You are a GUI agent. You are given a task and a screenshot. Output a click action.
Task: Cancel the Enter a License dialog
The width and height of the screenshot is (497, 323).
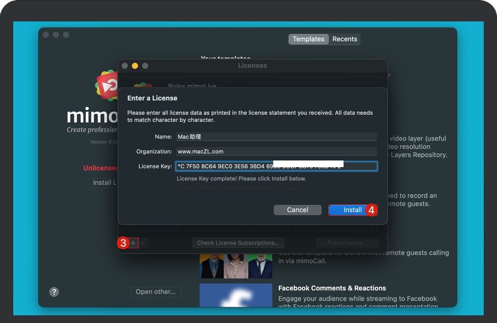(x=297, y=210)
